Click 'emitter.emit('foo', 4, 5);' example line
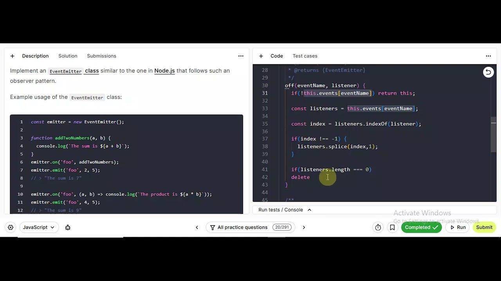 pyautogui.click(x=65, y=202)
